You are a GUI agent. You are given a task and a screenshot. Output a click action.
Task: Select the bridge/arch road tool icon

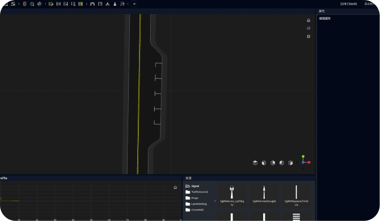click(93, 4)
